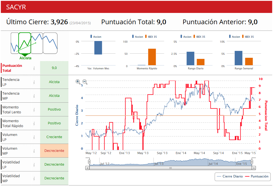
Task: Click the navigator scrollbar center grip
Action: (x=171, y=168)
